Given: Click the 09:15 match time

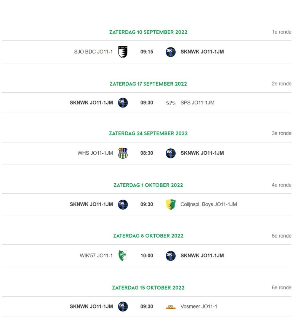Looking at the screenshot, I should 147,52.
